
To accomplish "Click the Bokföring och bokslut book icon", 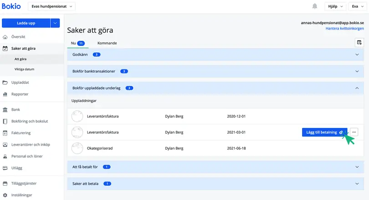I will coord(5,121).
